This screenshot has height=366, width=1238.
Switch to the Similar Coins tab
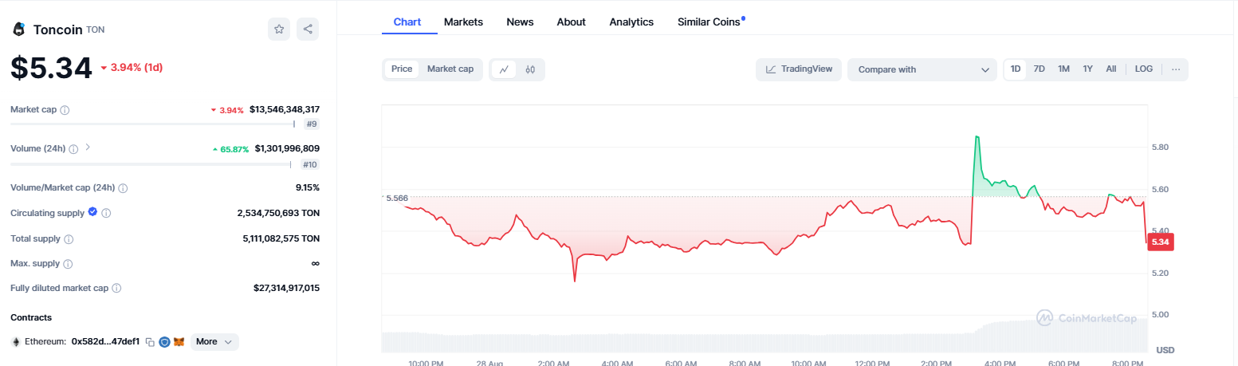[x=709, y=22]
